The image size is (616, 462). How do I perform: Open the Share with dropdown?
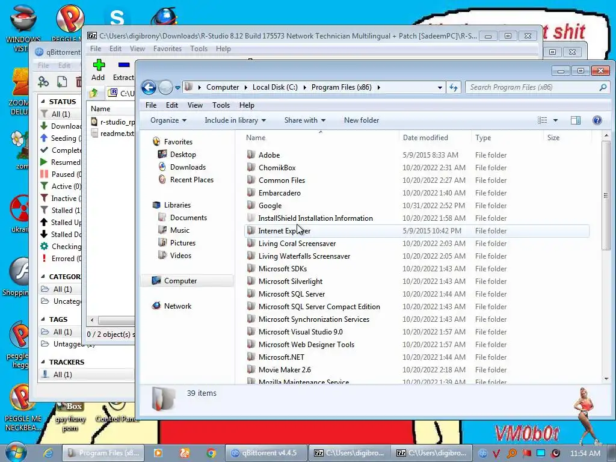[305, 120]
